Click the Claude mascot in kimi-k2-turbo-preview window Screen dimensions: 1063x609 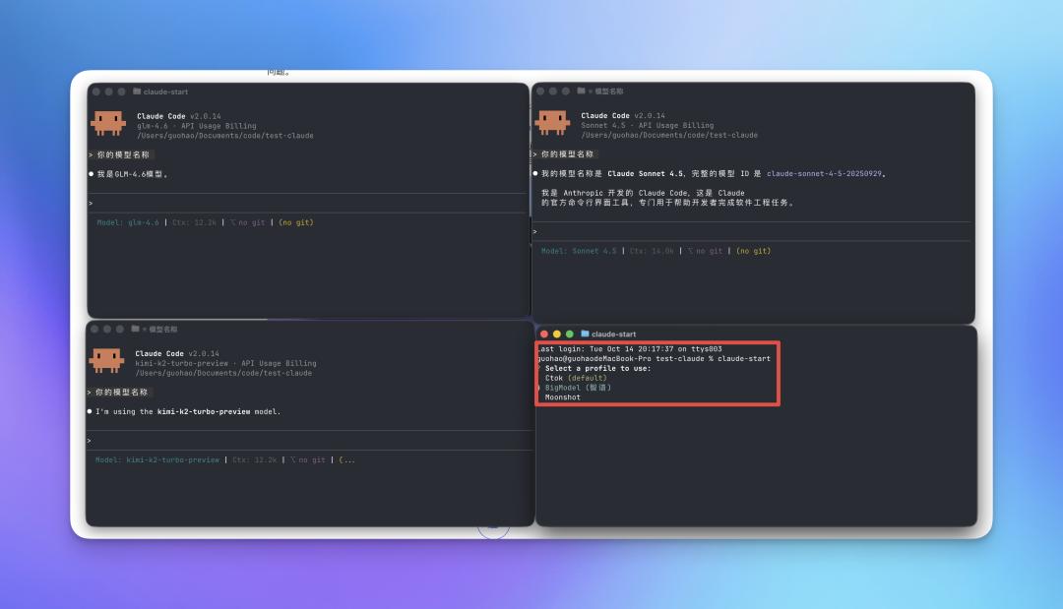[x=107, y=360]
